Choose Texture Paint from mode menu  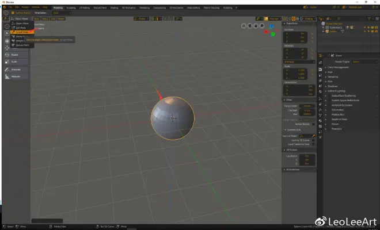tap(22, 45)
